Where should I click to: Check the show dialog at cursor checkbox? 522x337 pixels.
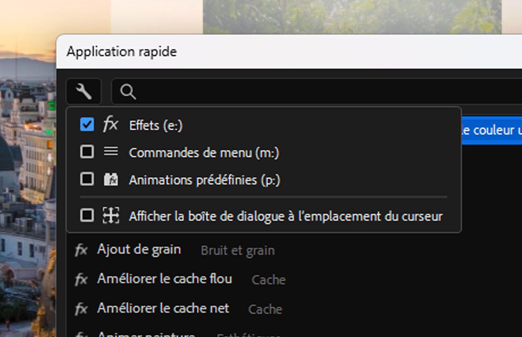87,215
